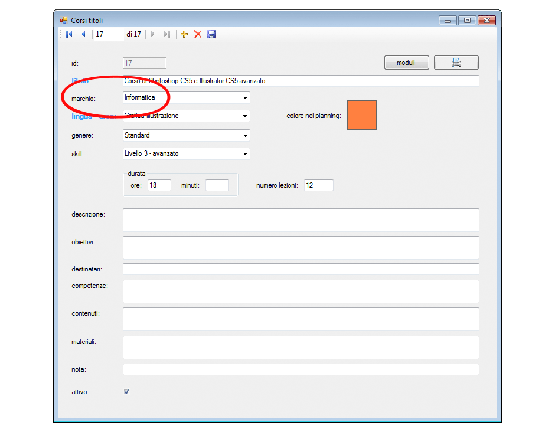Toggle the attivo checkbox

pos(127,392)
